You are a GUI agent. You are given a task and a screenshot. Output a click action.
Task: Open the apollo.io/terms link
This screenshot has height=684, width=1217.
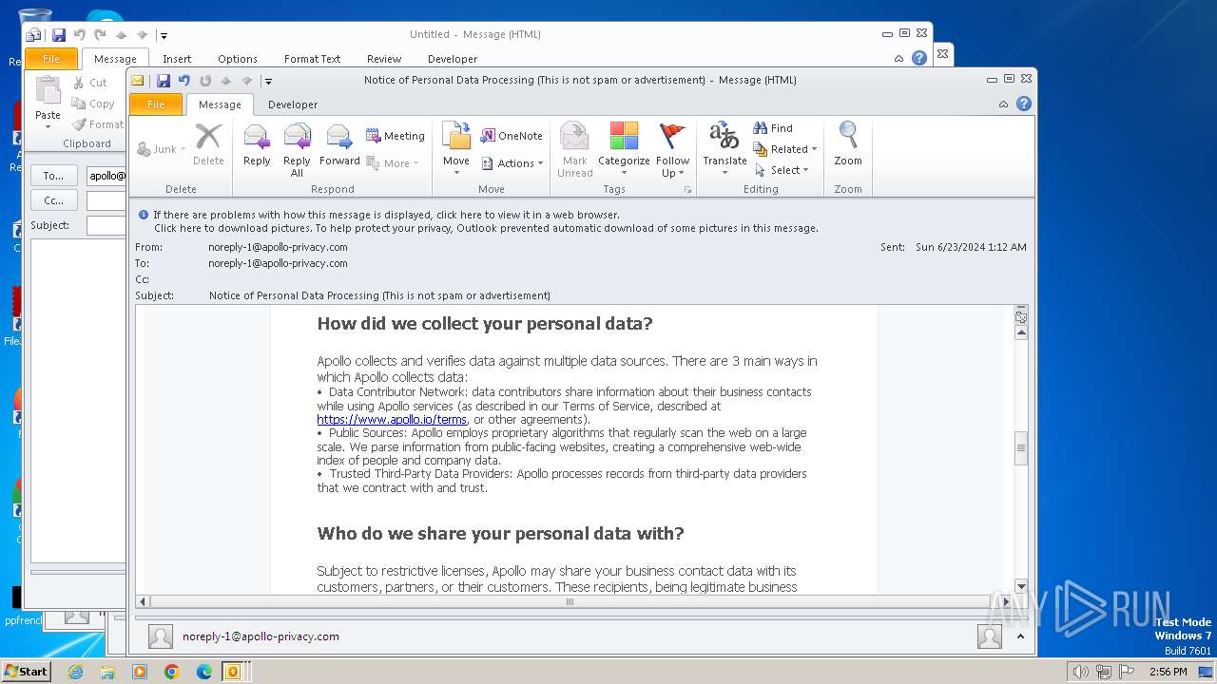[392, 419]
